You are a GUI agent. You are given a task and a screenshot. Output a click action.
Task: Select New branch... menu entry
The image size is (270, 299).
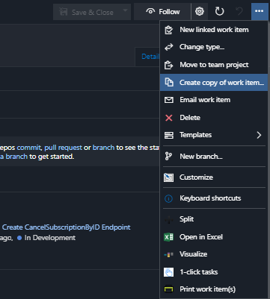pyautogui.click(x=214, y=157)
